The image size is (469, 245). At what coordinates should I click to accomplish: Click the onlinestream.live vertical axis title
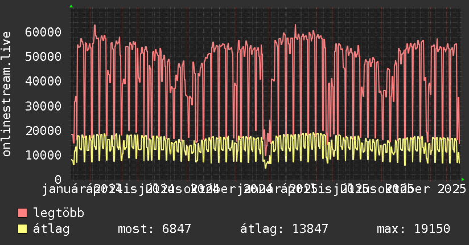6,94
